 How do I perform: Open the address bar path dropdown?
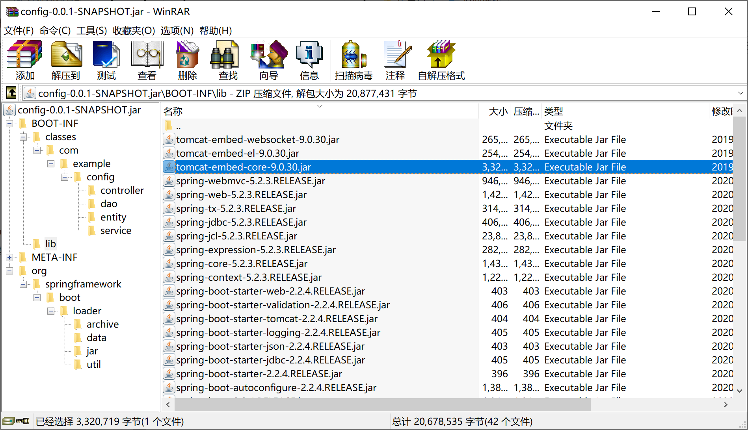pos(740,93)
